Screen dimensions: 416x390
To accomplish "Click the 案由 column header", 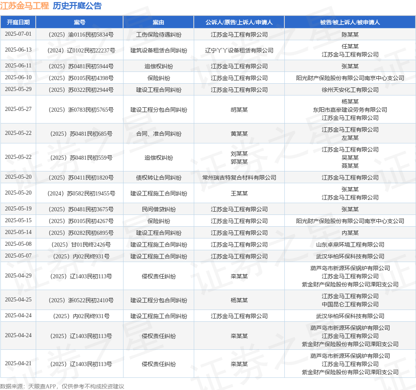I will point(158,22).
